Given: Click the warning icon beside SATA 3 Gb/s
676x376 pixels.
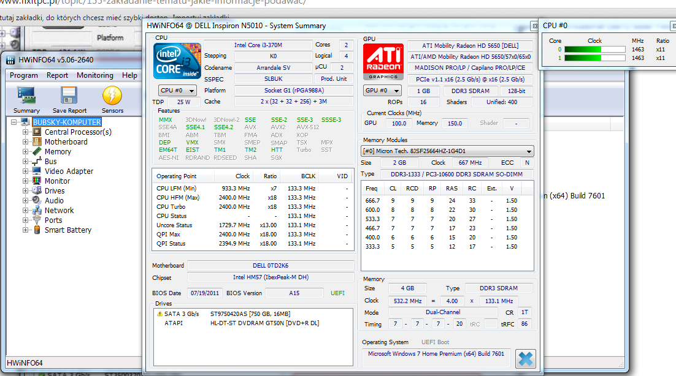Looking at the screenshot, I should [x=159, y=314].
